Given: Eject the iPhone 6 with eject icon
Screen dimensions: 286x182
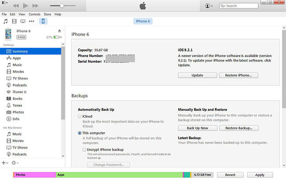Looking at the screenshot, I should click(x=59, y=31).
